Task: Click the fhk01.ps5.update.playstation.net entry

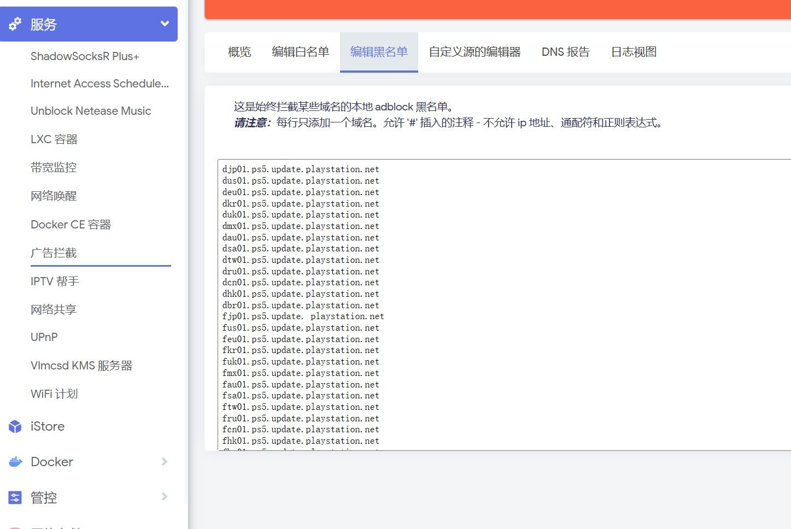Action: click(x=301, y=441)
